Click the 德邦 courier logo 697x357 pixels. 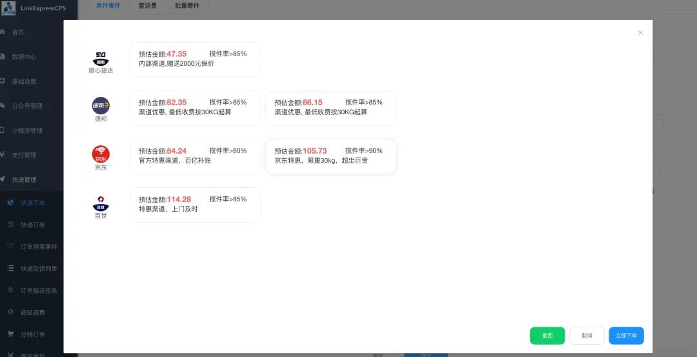tap(101, 106)
